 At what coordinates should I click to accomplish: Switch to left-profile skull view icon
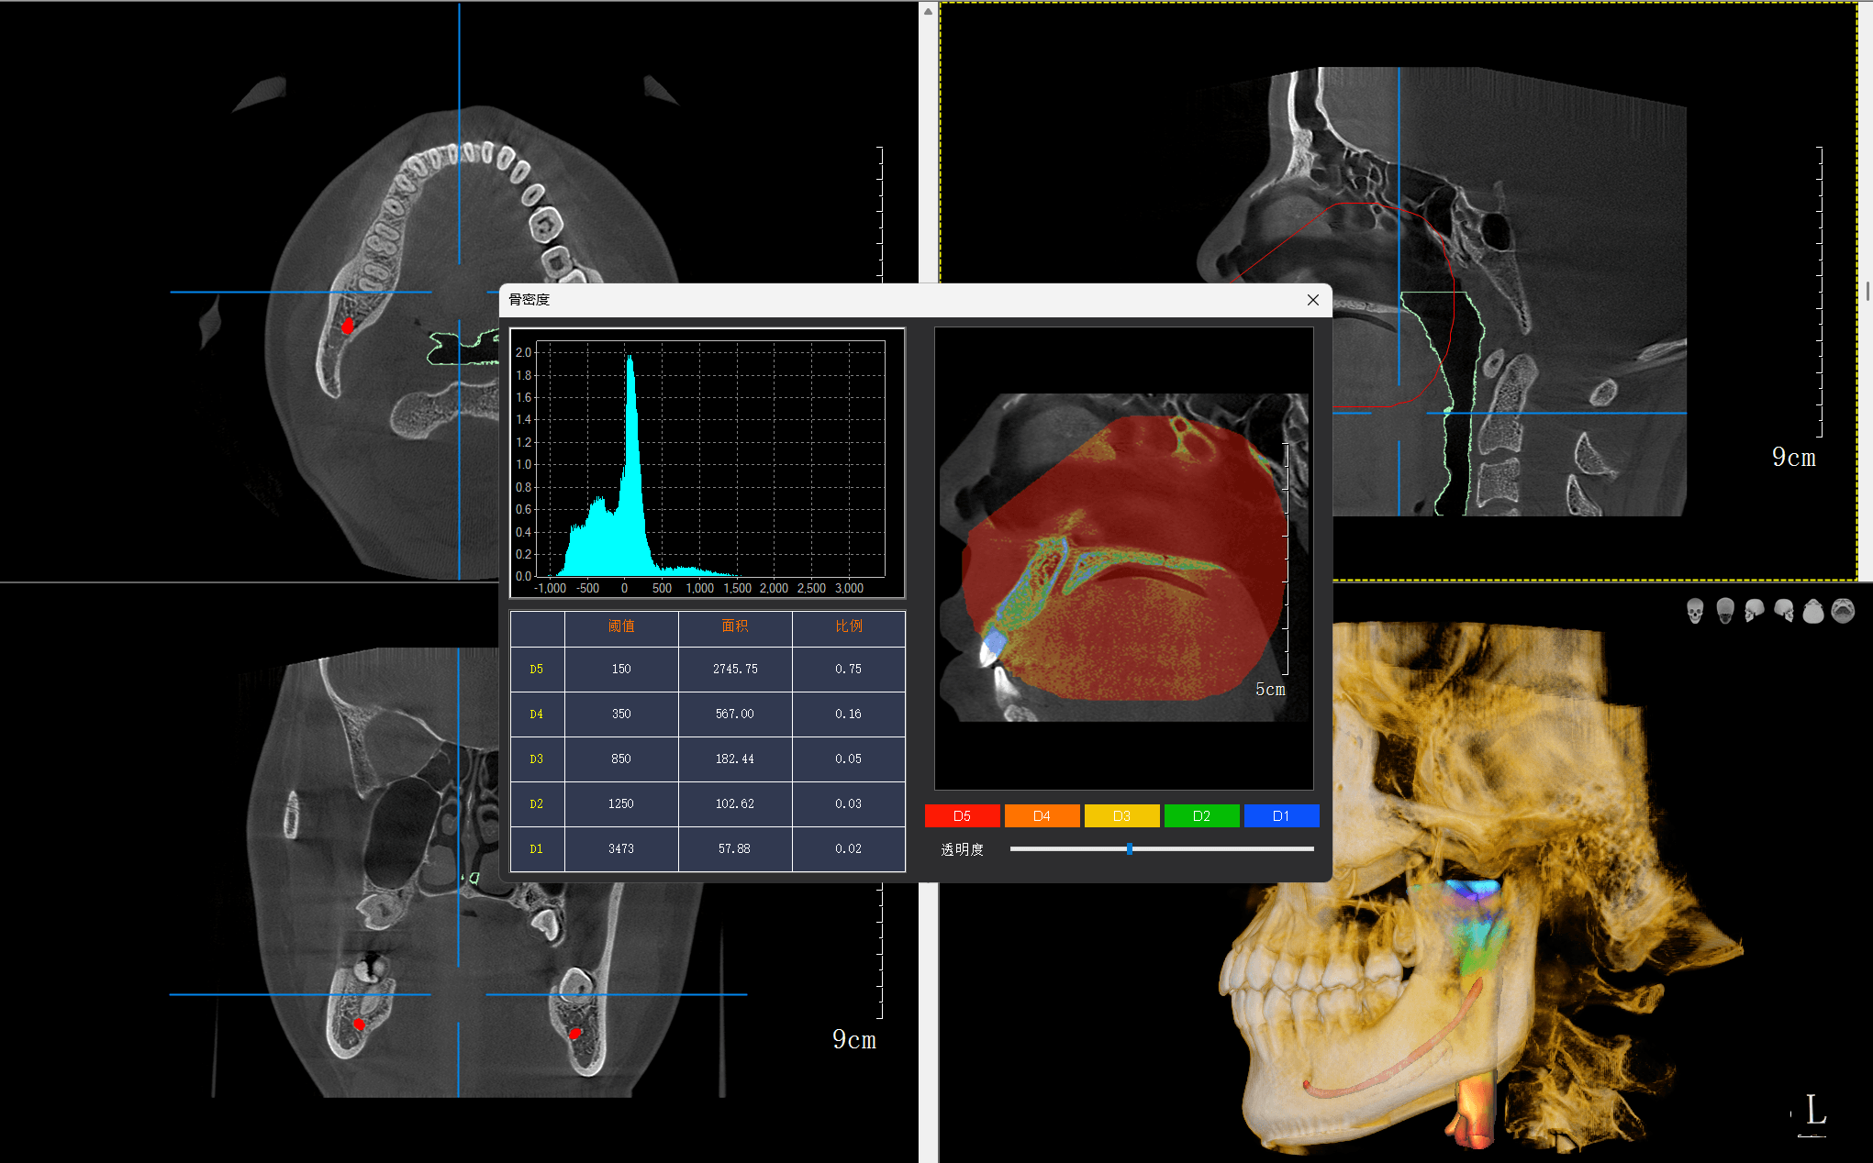pyautogui.click(x=1755, y=611)
